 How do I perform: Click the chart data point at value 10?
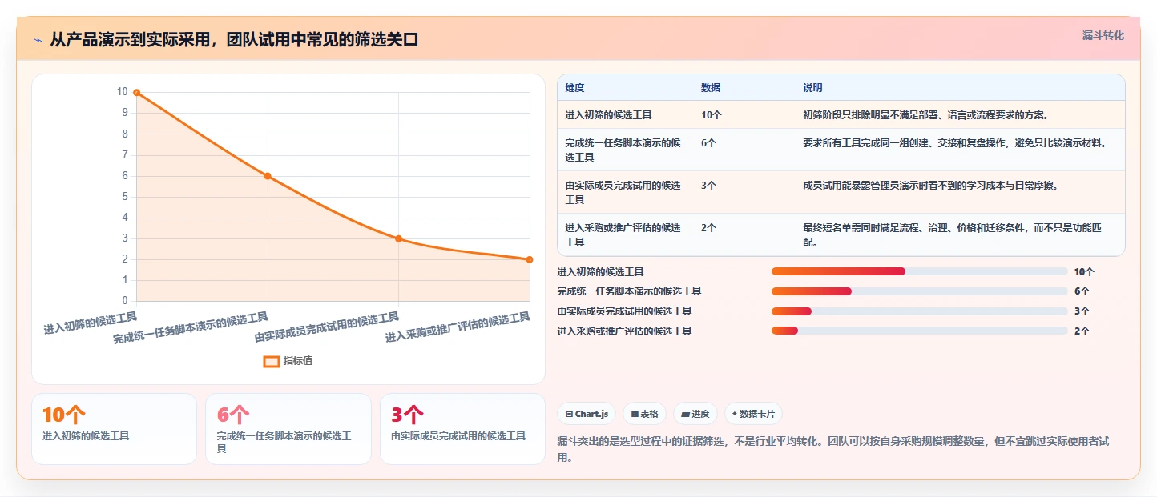click(136, 93)
